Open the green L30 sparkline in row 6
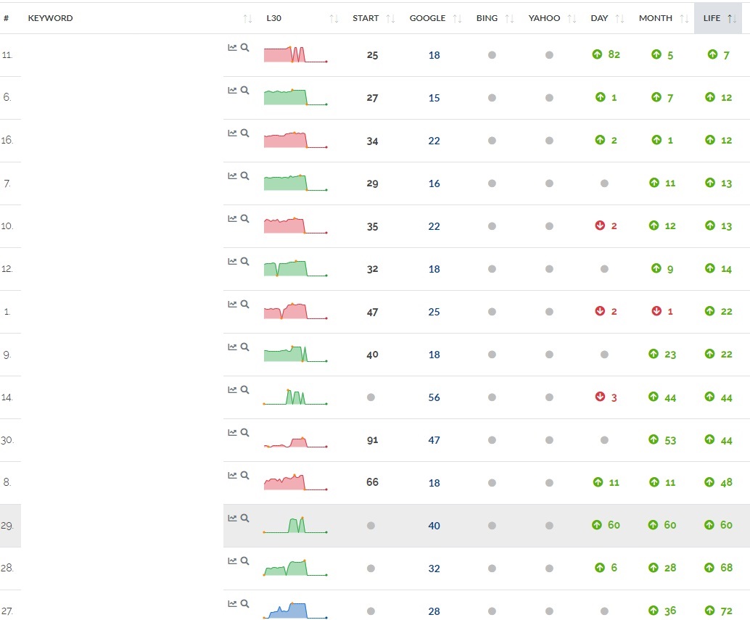Viewport: 750px width, 620px height. tap(295, 97)
